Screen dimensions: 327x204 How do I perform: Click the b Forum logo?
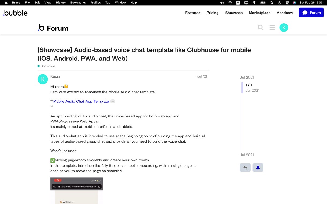53,28
